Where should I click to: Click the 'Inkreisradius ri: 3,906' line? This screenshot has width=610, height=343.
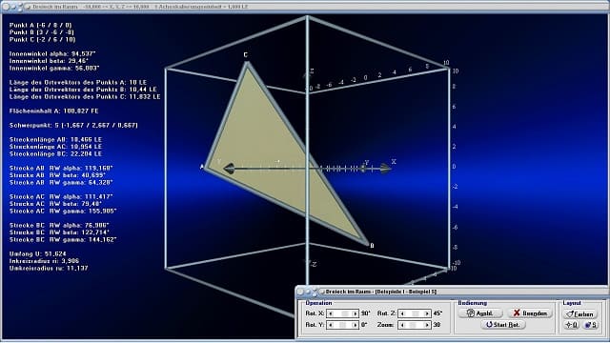point(44,261)
